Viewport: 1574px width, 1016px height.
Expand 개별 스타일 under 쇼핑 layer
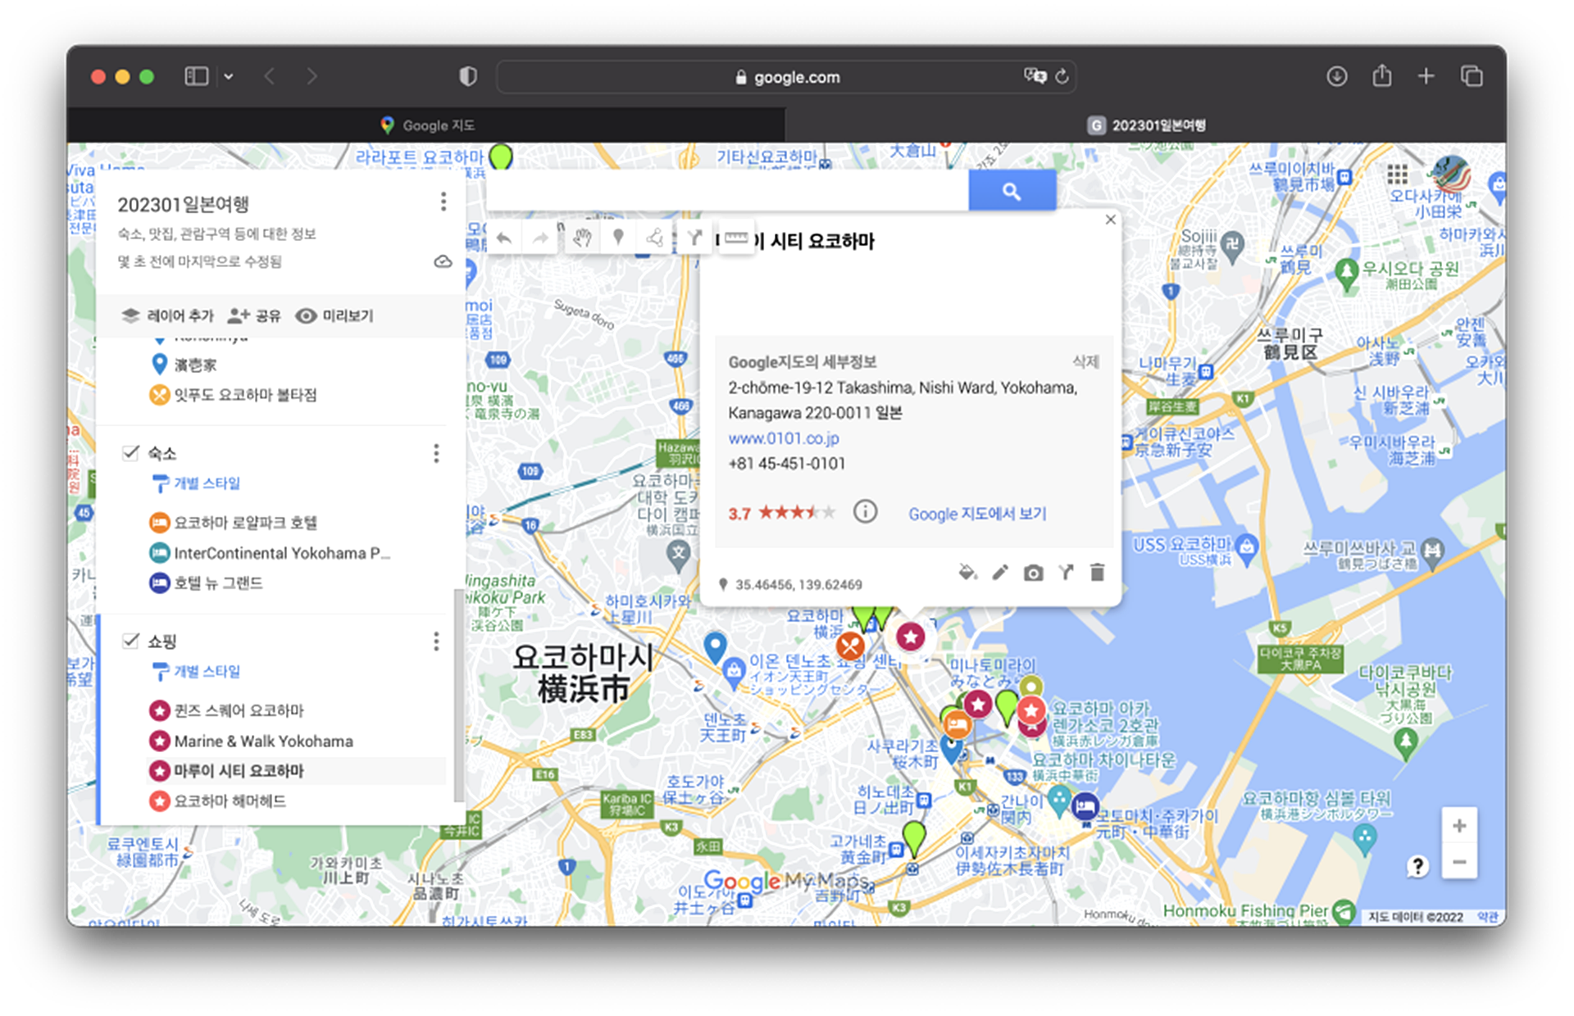coord(205,671)
